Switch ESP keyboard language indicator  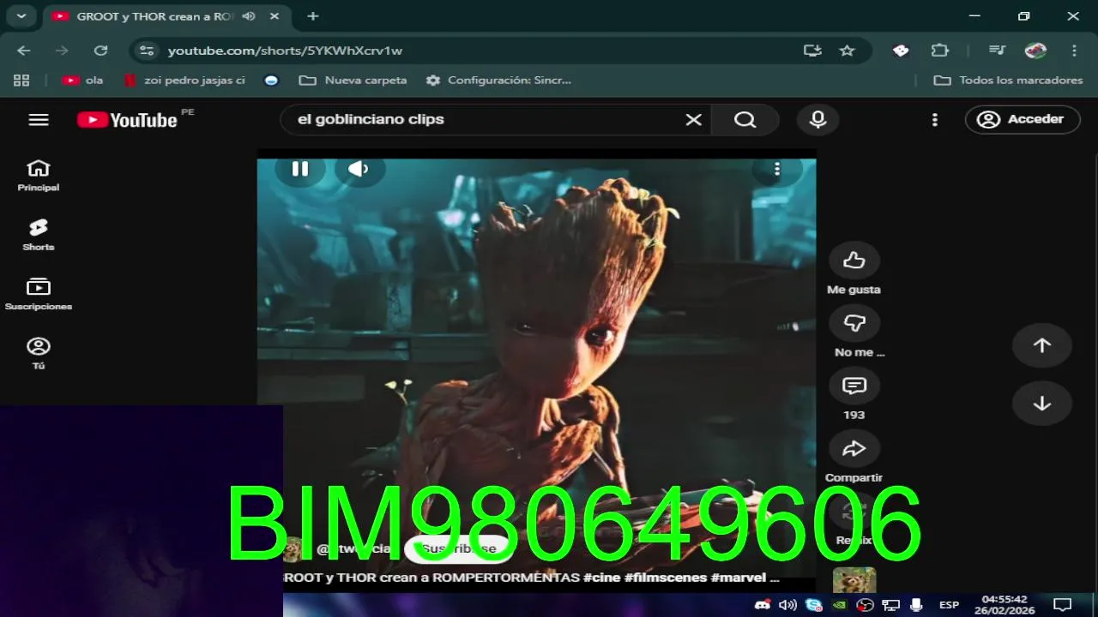pos(950,605)
